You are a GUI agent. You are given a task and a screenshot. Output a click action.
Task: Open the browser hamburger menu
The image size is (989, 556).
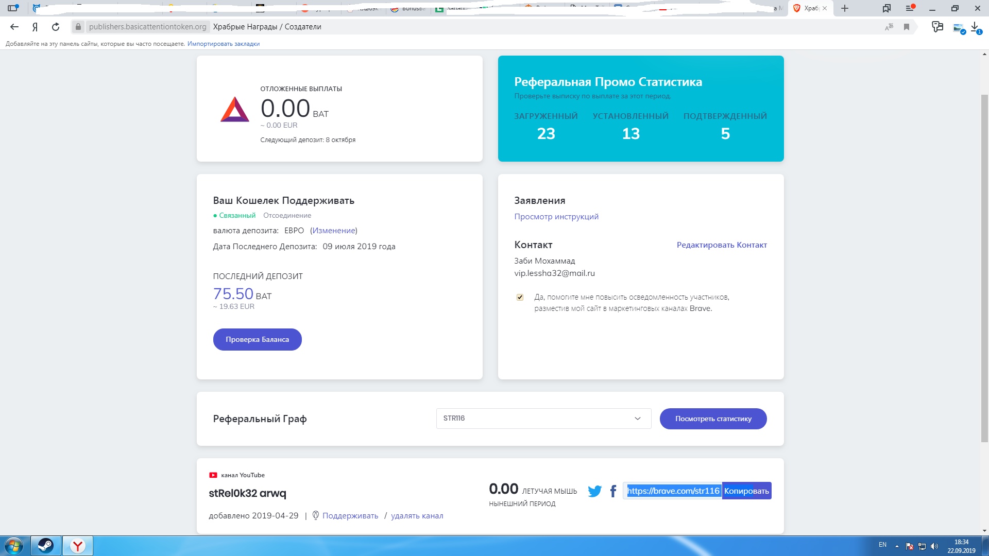(x=910, y=8)
